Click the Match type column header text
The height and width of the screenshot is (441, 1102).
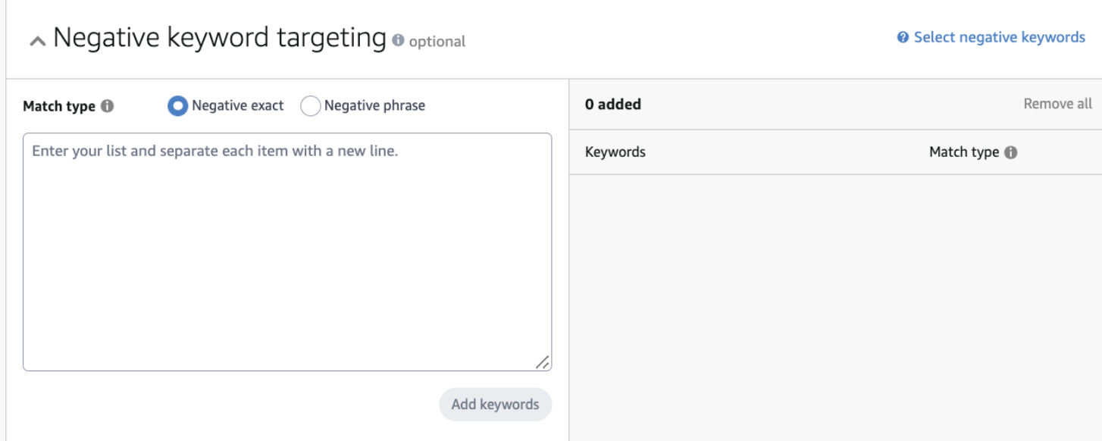[964, 152]
